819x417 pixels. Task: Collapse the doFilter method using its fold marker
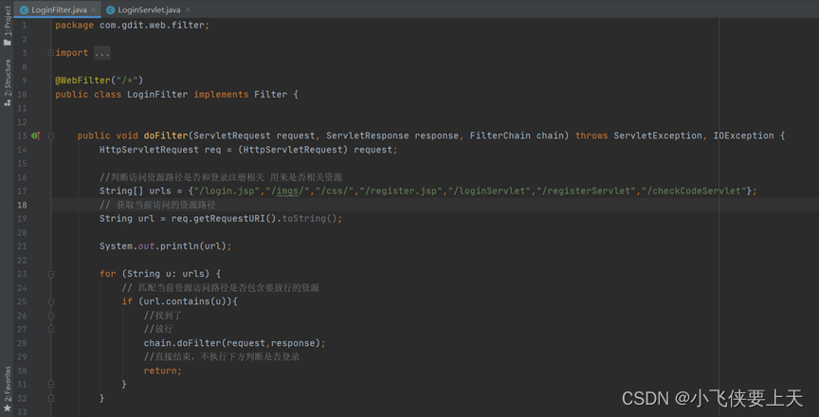click(x=51, y=136)
